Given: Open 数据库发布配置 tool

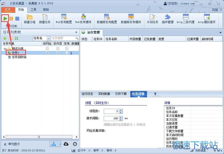Looking at the screenshot, I should 107,17.
